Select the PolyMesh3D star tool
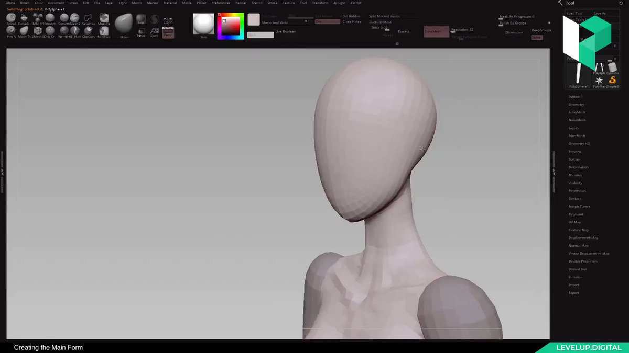This screenshot has width=629, height=353. (x=599, y=81)
